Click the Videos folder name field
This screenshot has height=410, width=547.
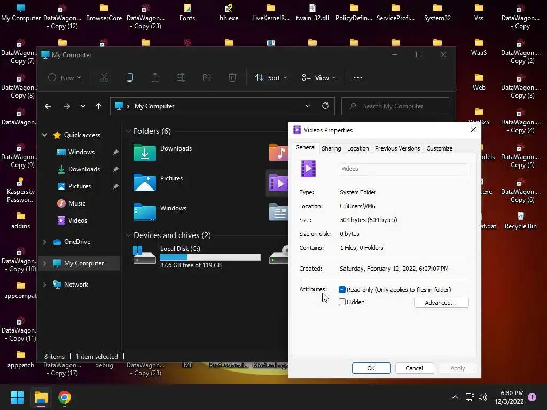(404, 169)
